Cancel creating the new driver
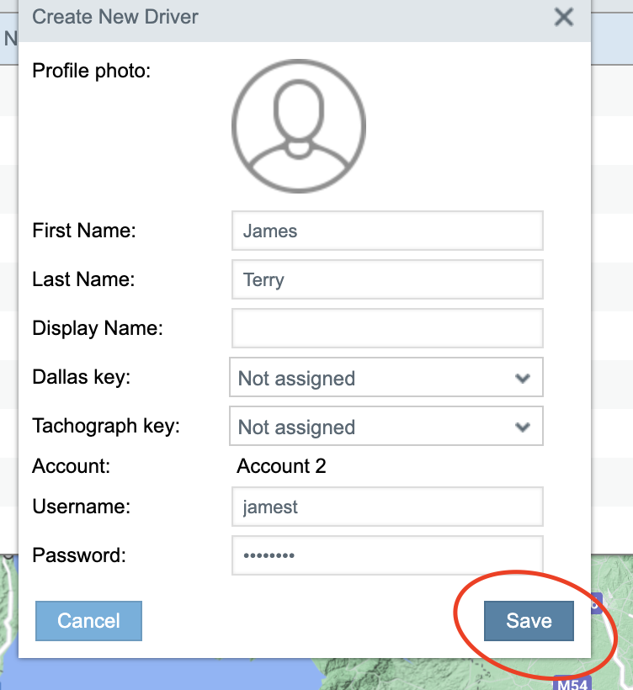 tap(88, 621)
